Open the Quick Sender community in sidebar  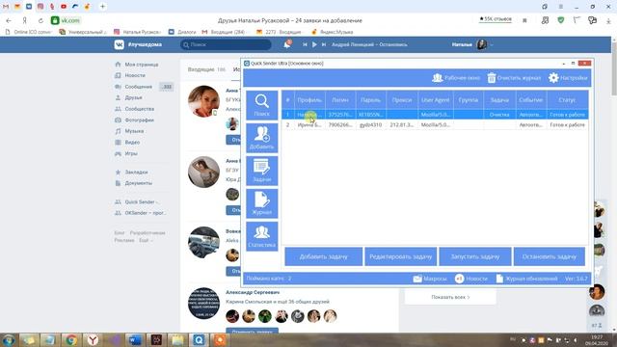point(136,201)
